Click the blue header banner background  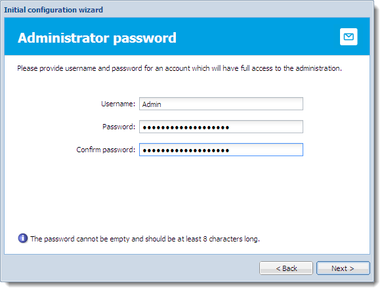pyautogui.click(x=257, y=37)
